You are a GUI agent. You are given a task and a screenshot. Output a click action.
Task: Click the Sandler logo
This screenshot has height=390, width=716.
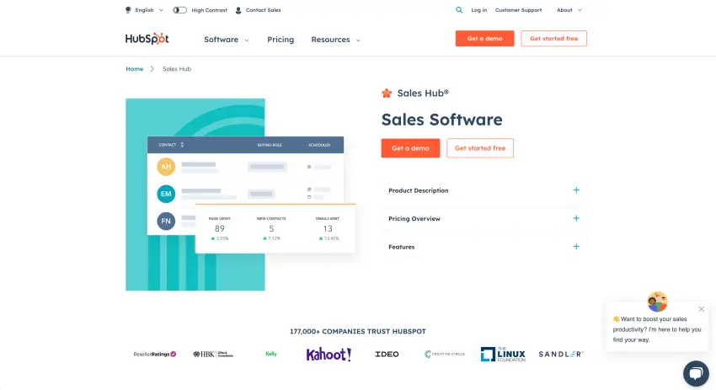point(561,354)
